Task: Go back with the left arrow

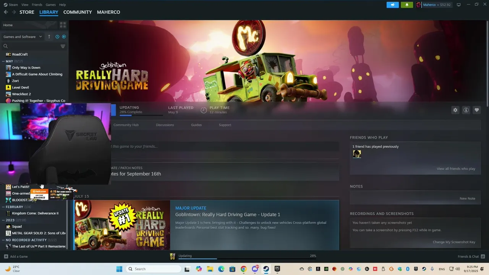Action: pos(6,12)
